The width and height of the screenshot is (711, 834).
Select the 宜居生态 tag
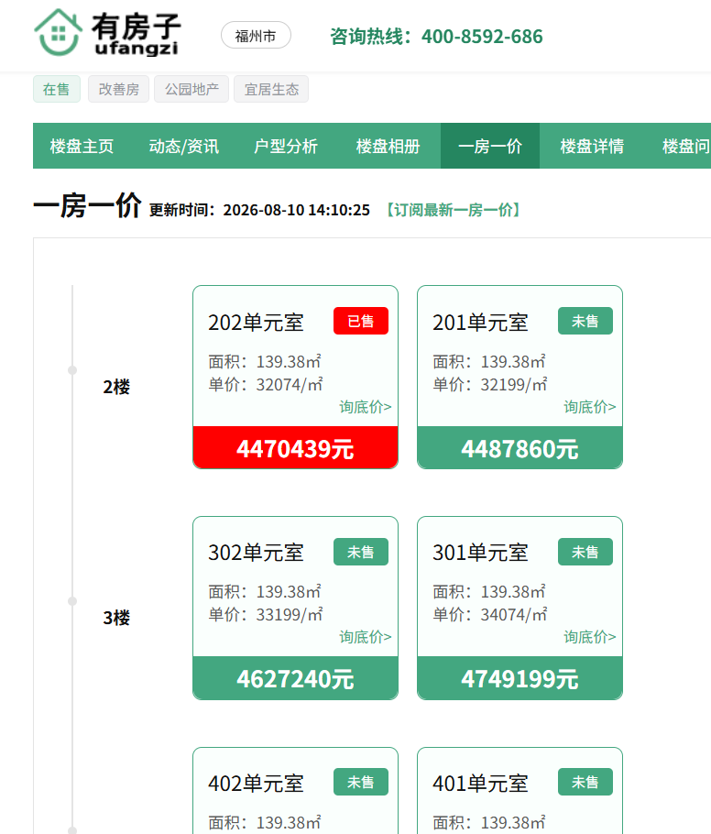point(271,89)
